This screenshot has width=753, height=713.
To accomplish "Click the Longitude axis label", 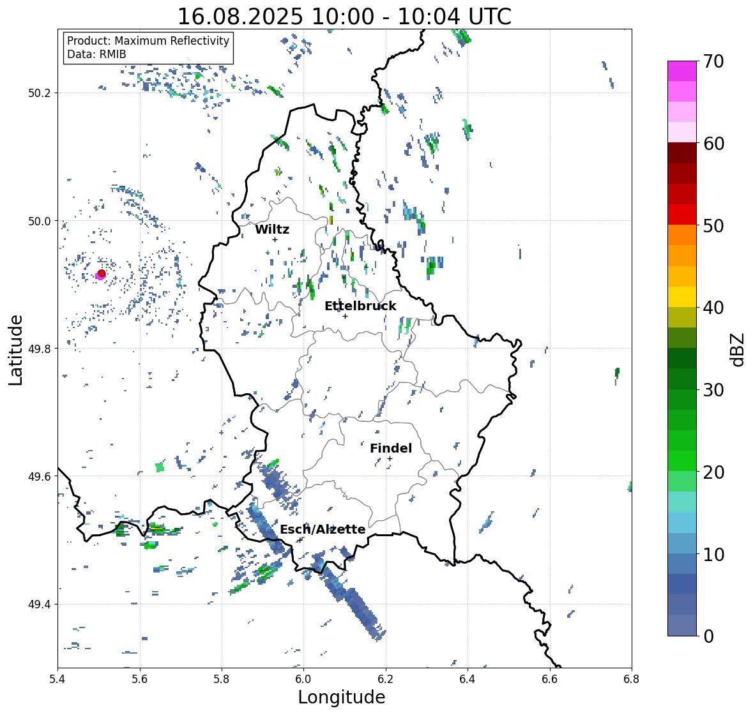I will [x=342, y=697].
